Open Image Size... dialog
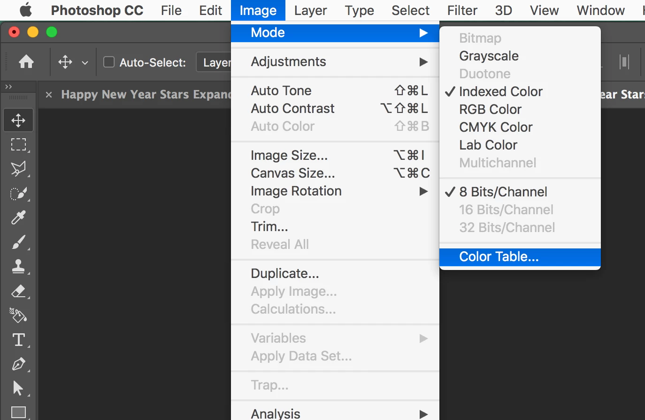Viewport: 645px width, 420px height. [335, 155]
